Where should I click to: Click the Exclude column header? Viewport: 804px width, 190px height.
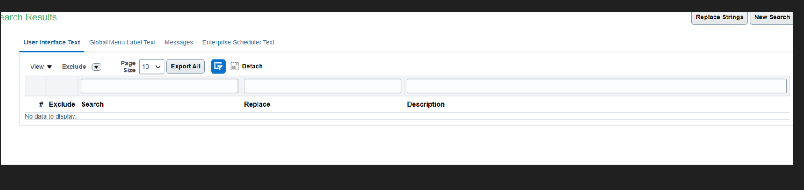point(62,104)
